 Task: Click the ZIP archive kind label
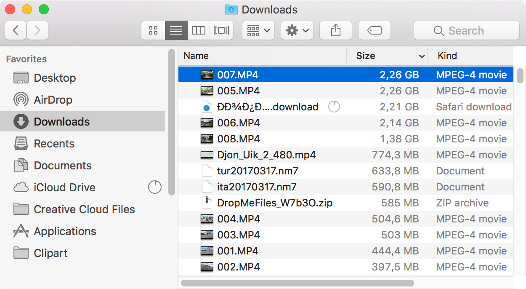click(x=462, y=203)
